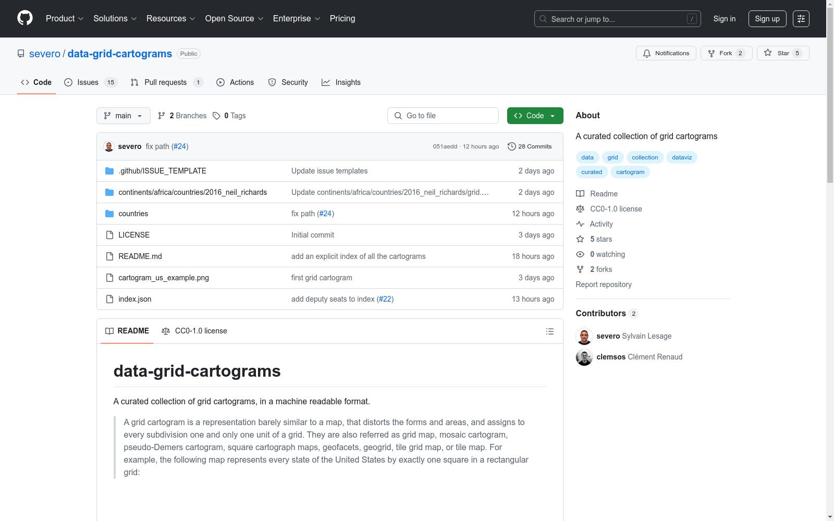Click the LICENSE file icon
This screenshot has height=521, width=834.
109,235
